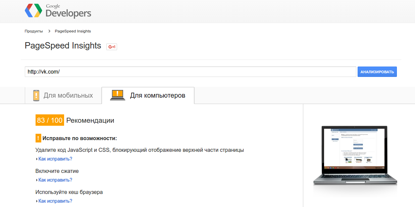Click the АНАЛИЗИРОВАТЬ button
Image resolution: width=415 pixels, height=207 pixels.
click(x=377, y=72)
